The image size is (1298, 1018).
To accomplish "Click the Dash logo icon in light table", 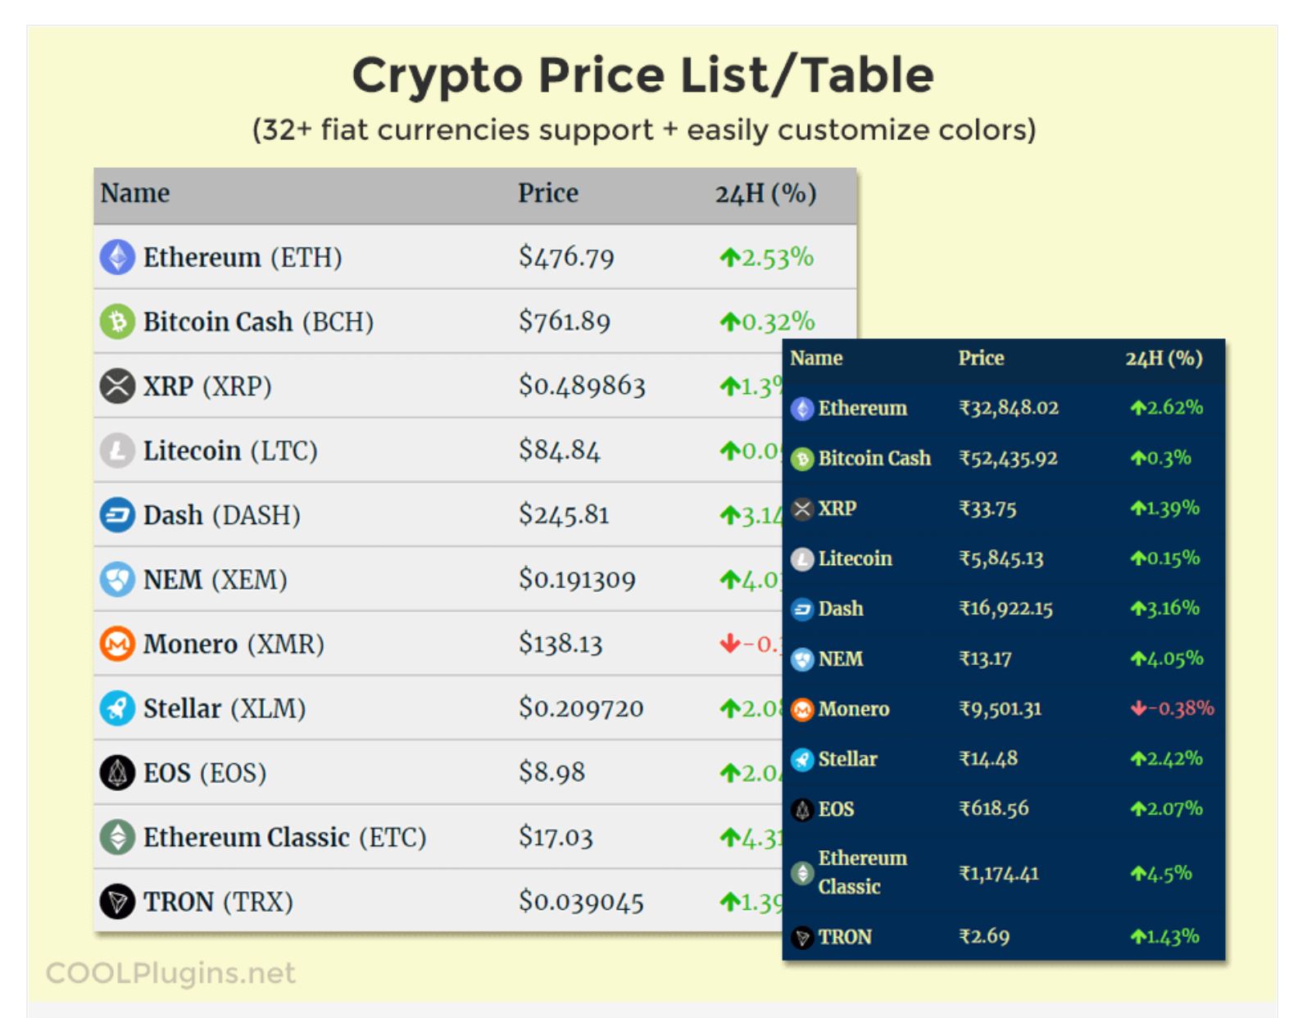I will tap(117, 515).
